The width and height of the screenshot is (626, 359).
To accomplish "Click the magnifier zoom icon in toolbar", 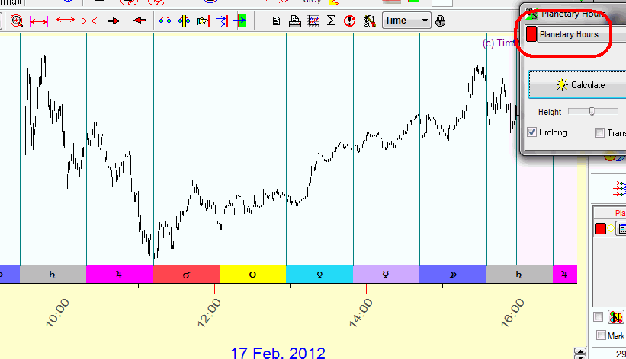I will [16, 21].
